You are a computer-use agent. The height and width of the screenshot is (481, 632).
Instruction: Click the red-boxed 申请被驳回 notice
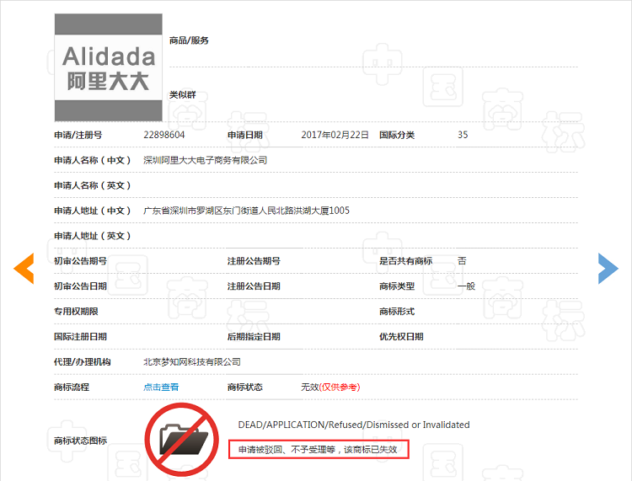click(x=319, y=450)
